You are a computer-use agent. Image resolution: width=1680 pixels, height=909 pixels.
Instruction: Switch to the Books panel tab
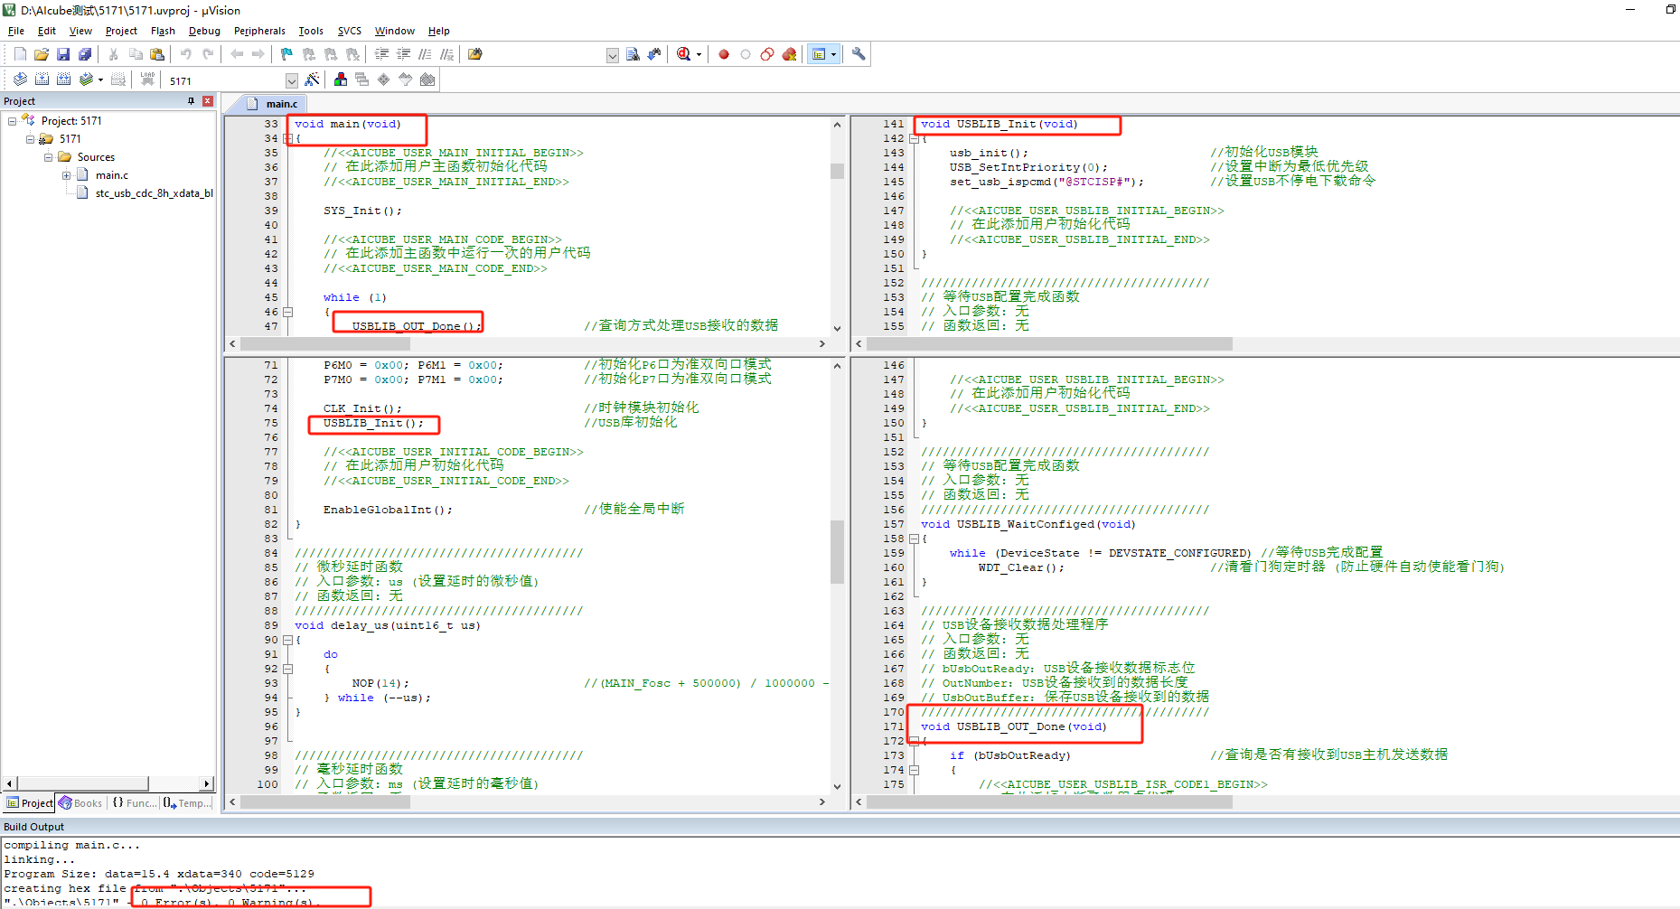click(80, 802)
